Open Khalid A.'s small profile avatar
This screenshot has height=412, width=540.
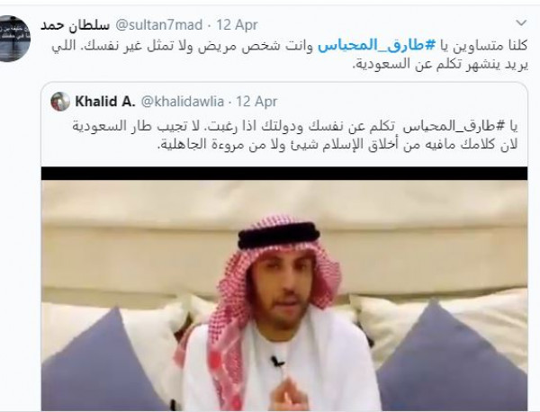(60, 102)
